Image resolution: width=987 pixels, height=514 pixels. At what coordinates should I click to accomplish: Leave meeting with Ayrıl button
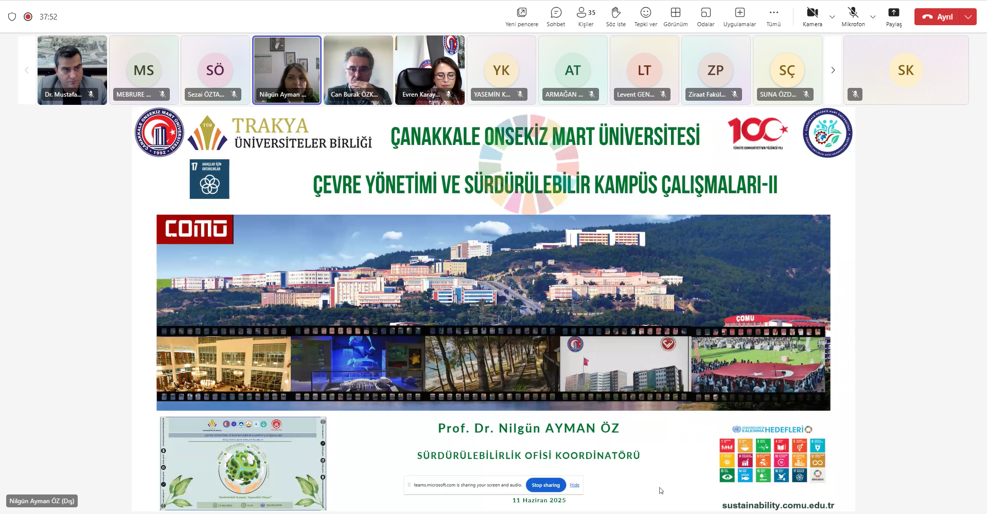[x=938, y=17]
